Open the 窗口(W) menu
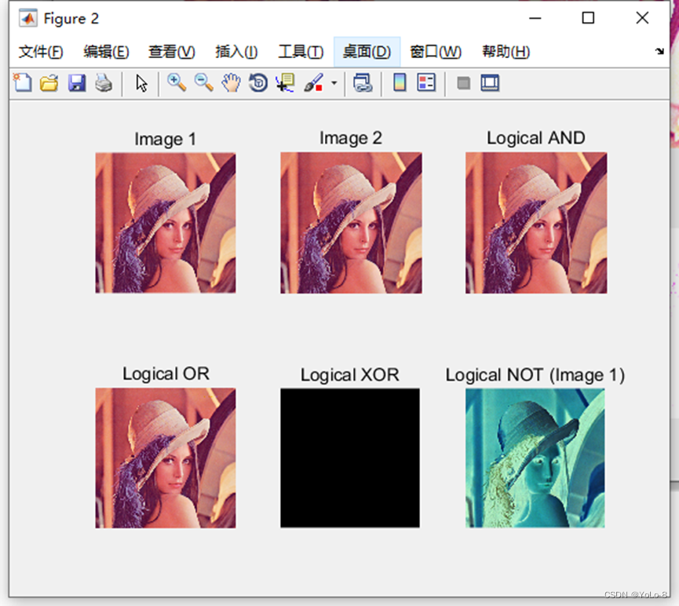Screen dimensions: 679x606 (436, 52)
